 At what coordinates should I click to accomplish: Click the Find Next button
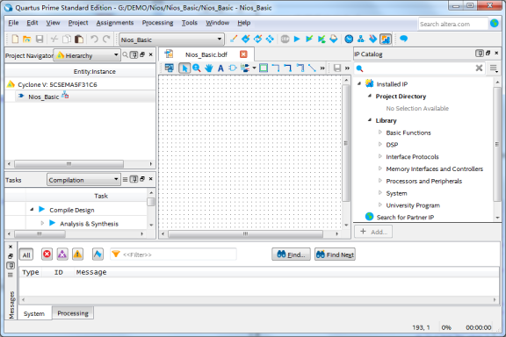coord(335,255)
